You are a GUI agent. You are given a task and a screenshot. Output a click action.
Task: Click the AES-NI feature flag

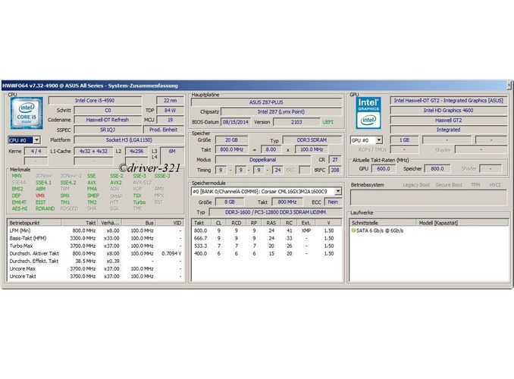[x=20, y=208]
